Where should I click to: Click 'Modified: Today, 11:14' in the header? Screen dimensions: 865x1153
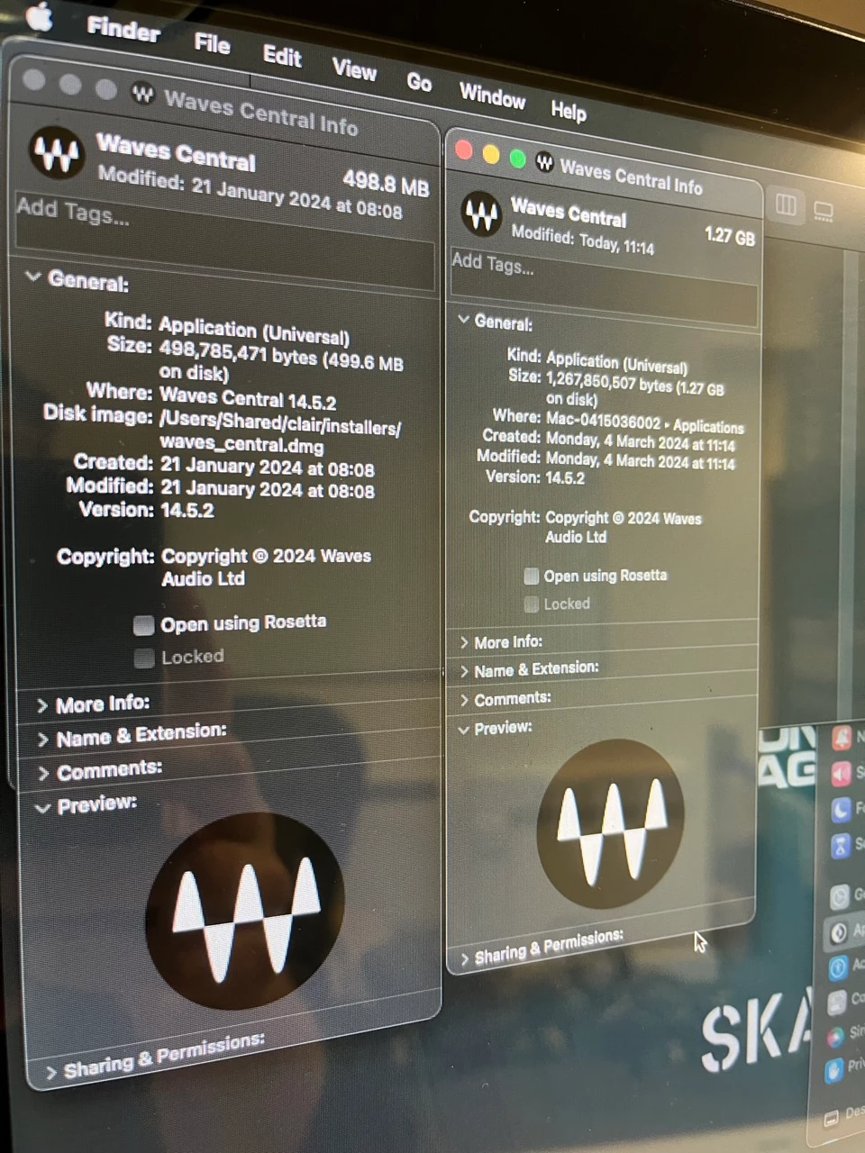click(583, 239)
